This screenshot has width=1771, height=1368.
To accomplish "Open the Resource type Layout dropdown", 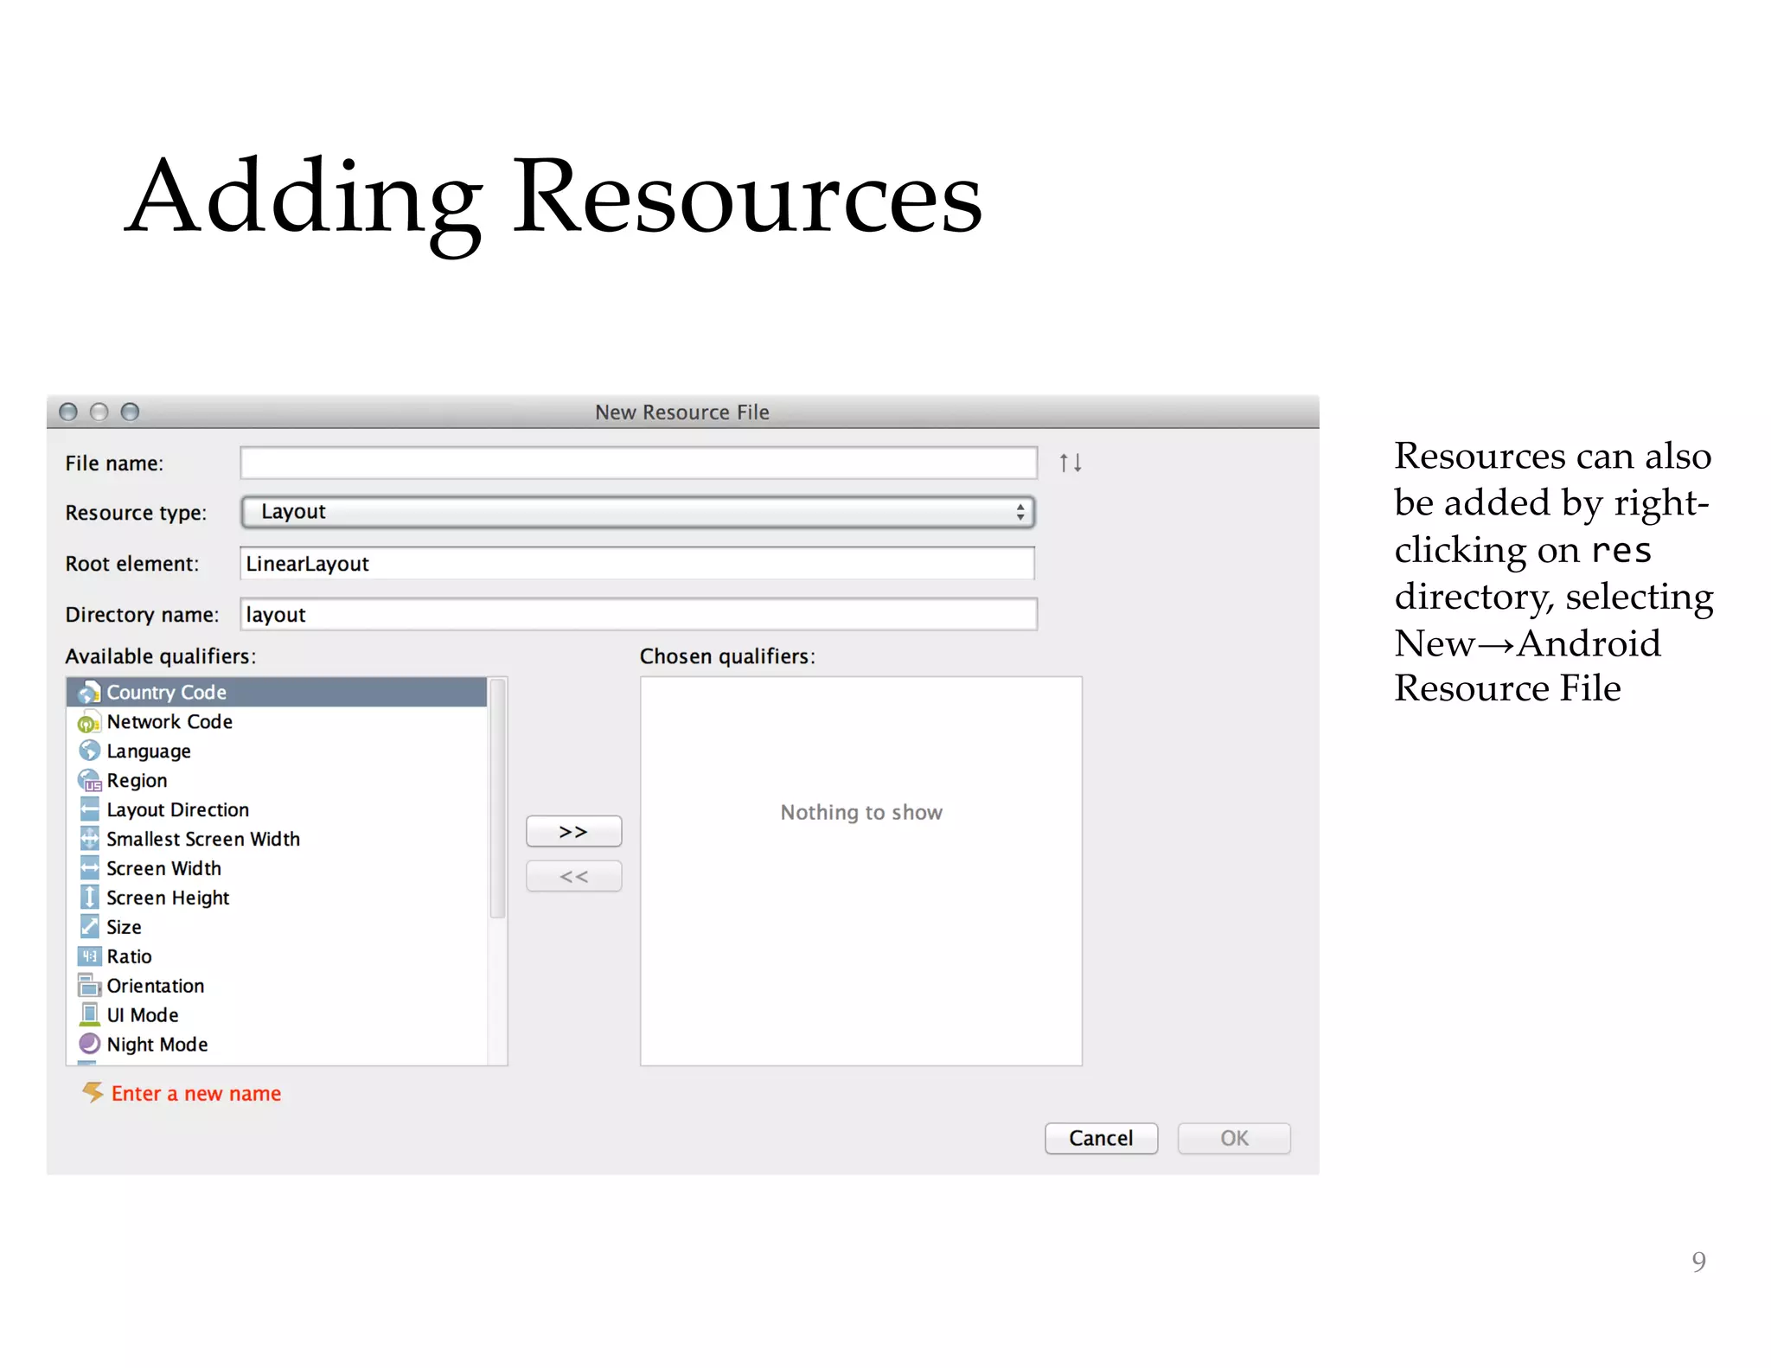I will (x=637, y=512).
